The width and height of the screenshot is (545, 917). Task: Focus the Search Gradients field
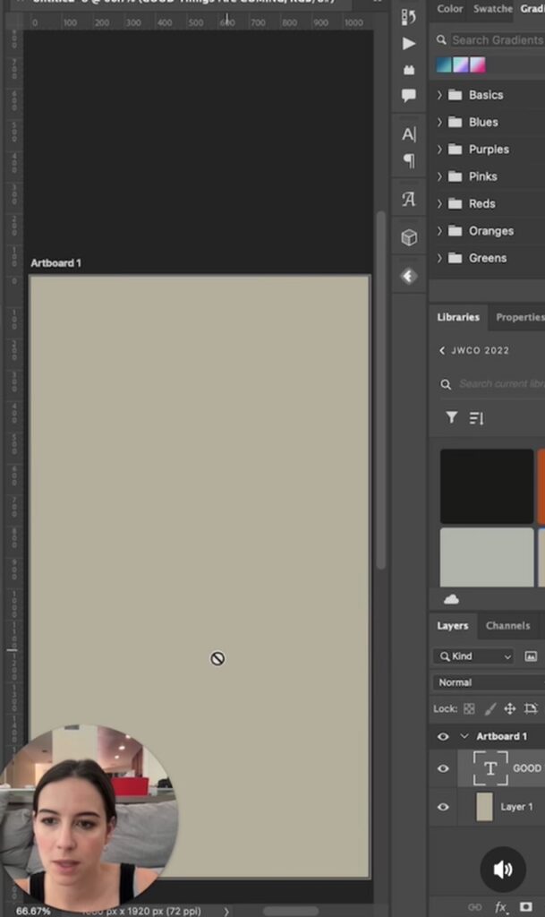click(x=498, y=39)
